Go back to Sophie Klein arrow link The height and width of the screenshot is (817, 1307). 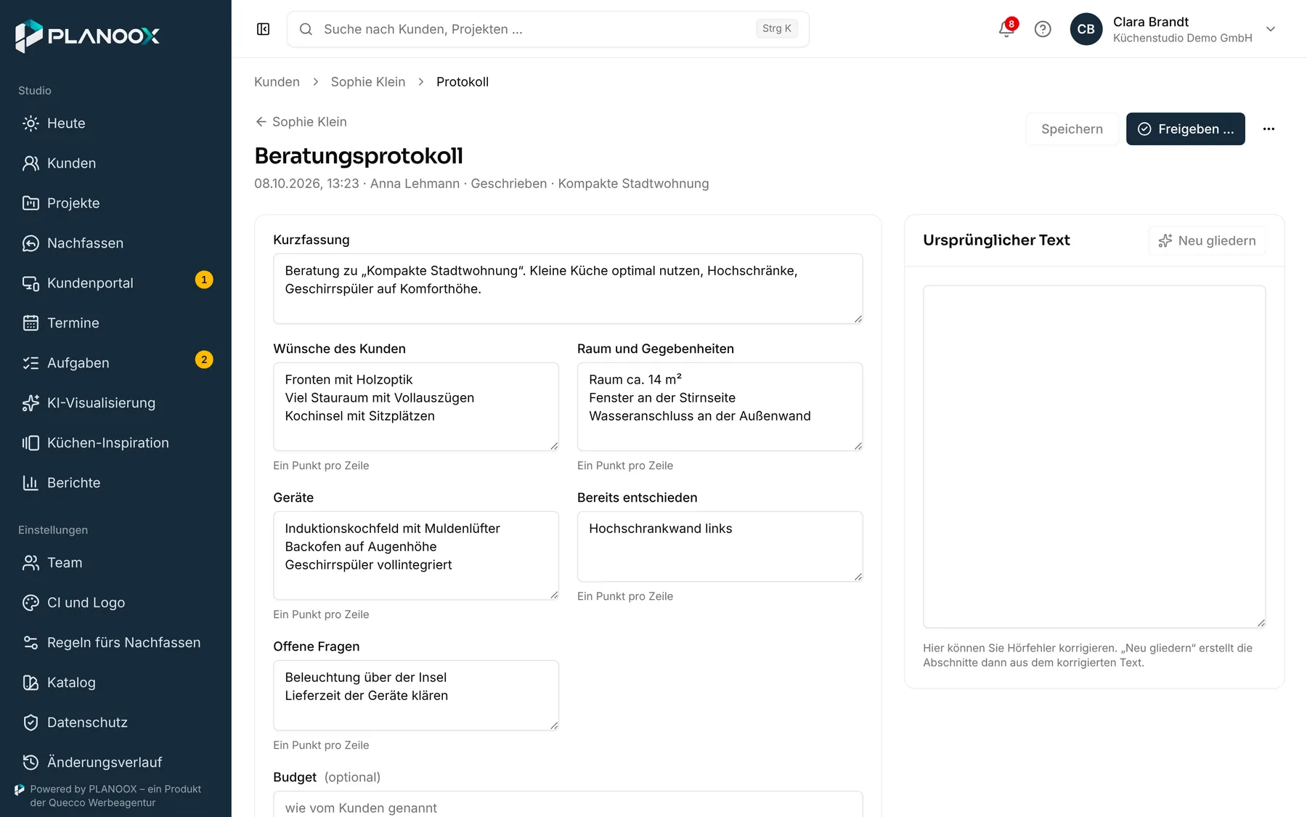click(301, 122)
